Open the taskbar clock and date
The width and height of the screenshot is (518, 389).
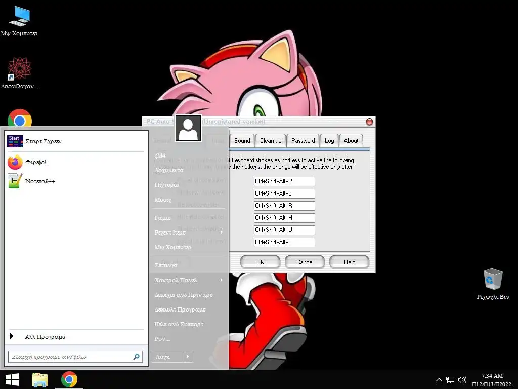pyautogui.click(x=492, y=380)
